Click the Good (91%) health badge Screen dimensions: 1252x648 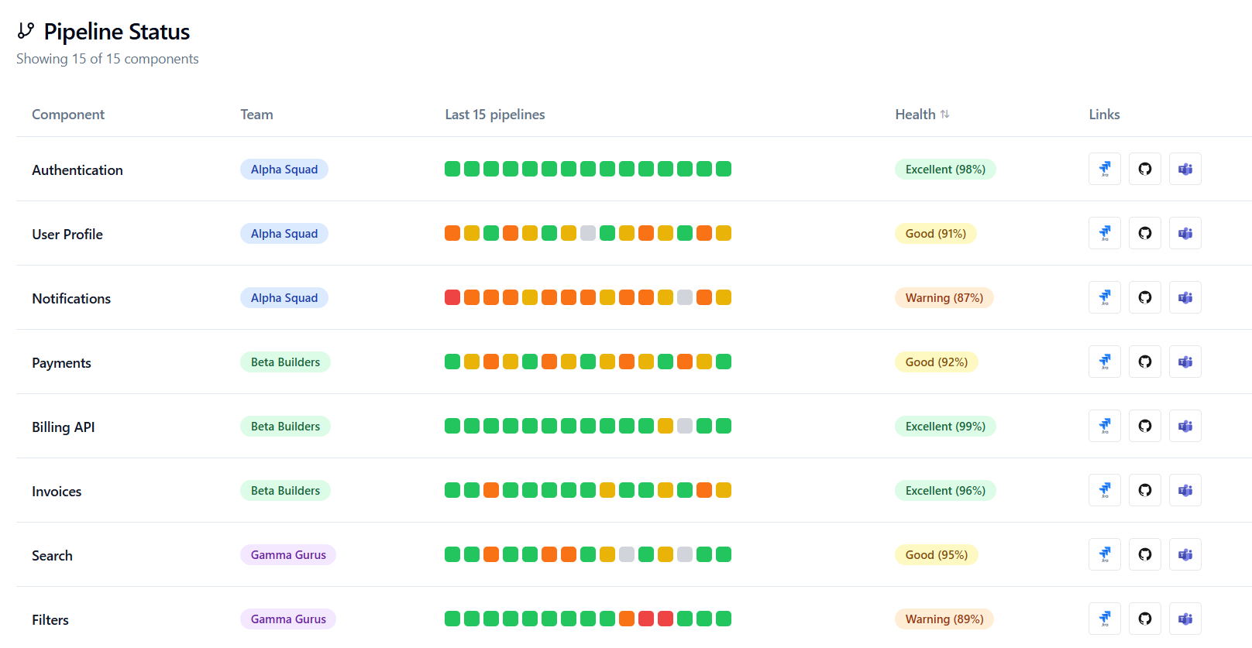936,233
